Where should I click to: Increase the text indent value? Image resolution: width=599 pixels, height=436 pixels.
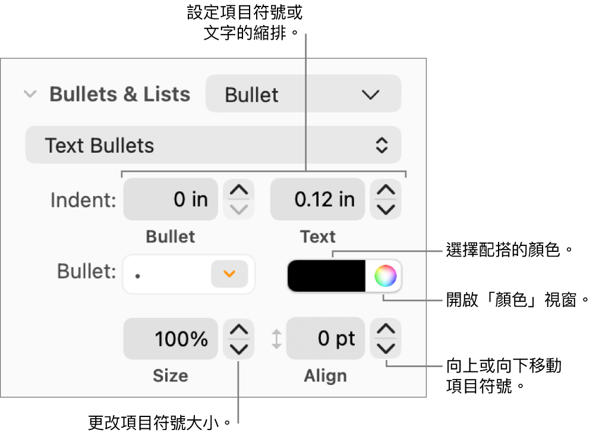386,191
